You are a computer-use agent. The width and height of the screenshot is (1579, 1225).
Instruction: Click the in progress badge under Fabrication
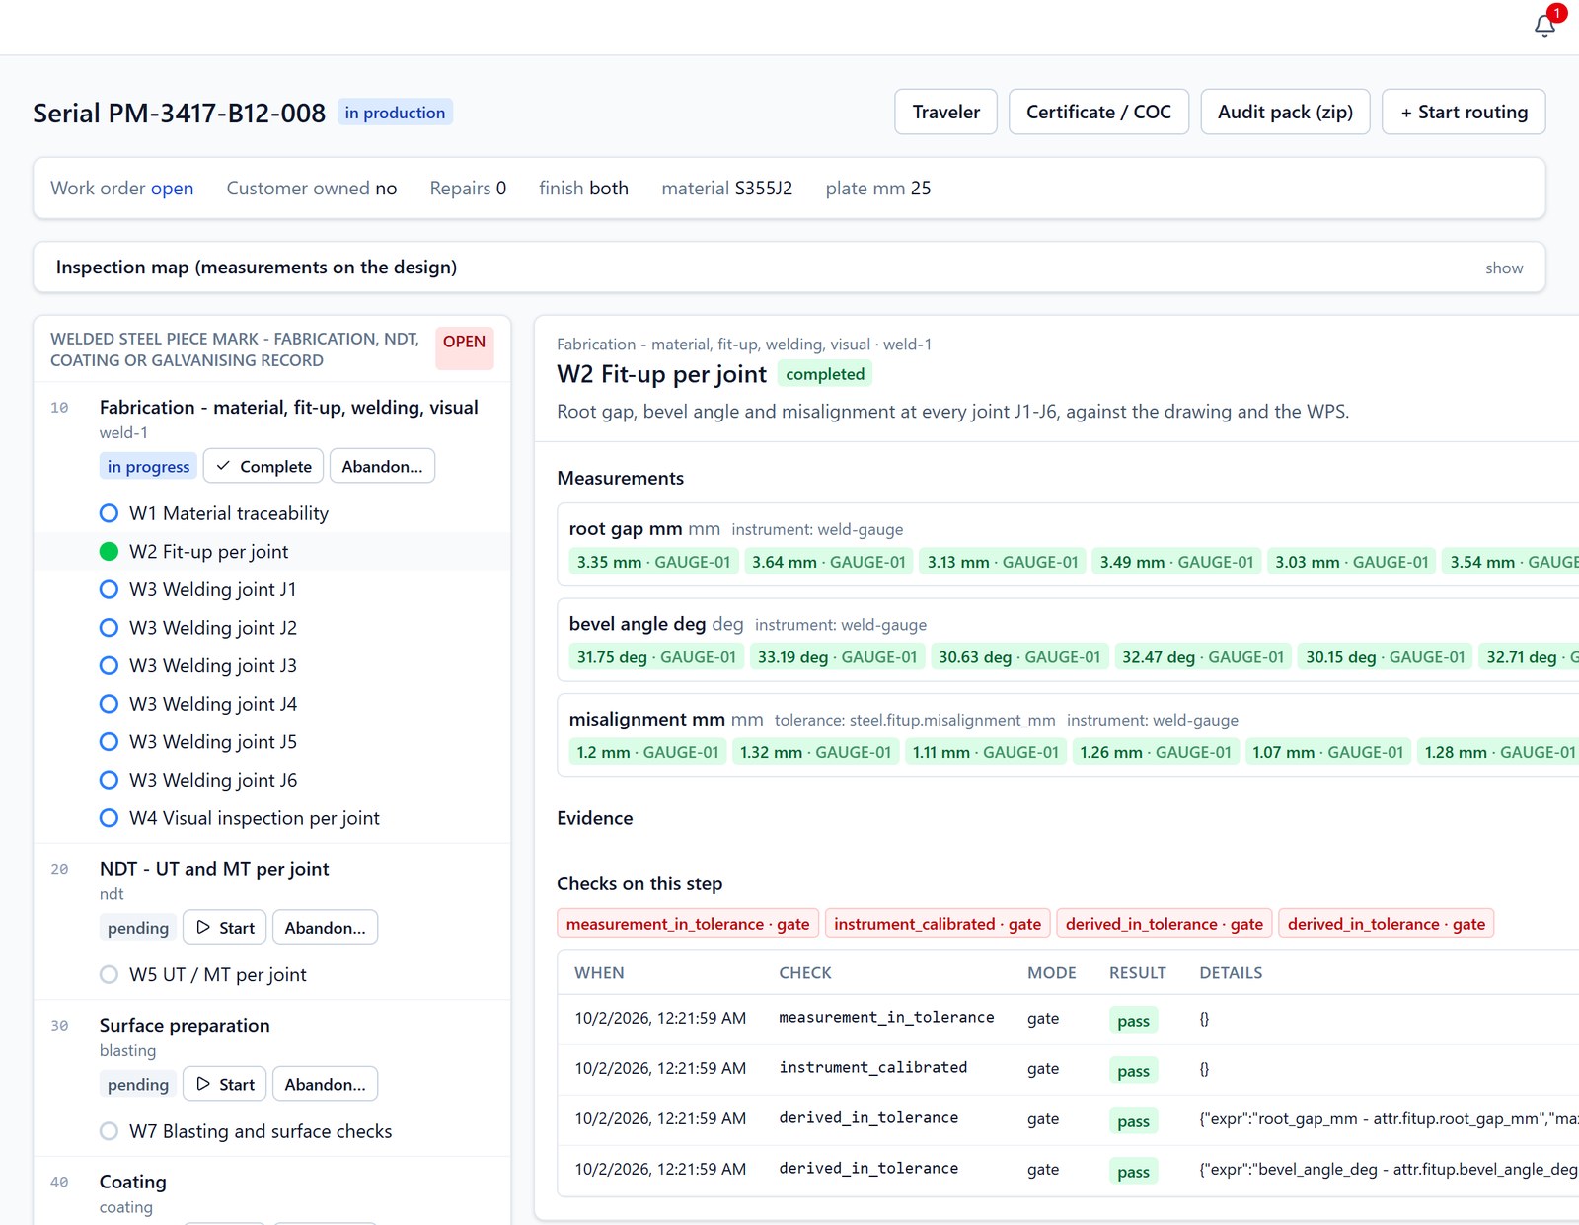(148, 466)
